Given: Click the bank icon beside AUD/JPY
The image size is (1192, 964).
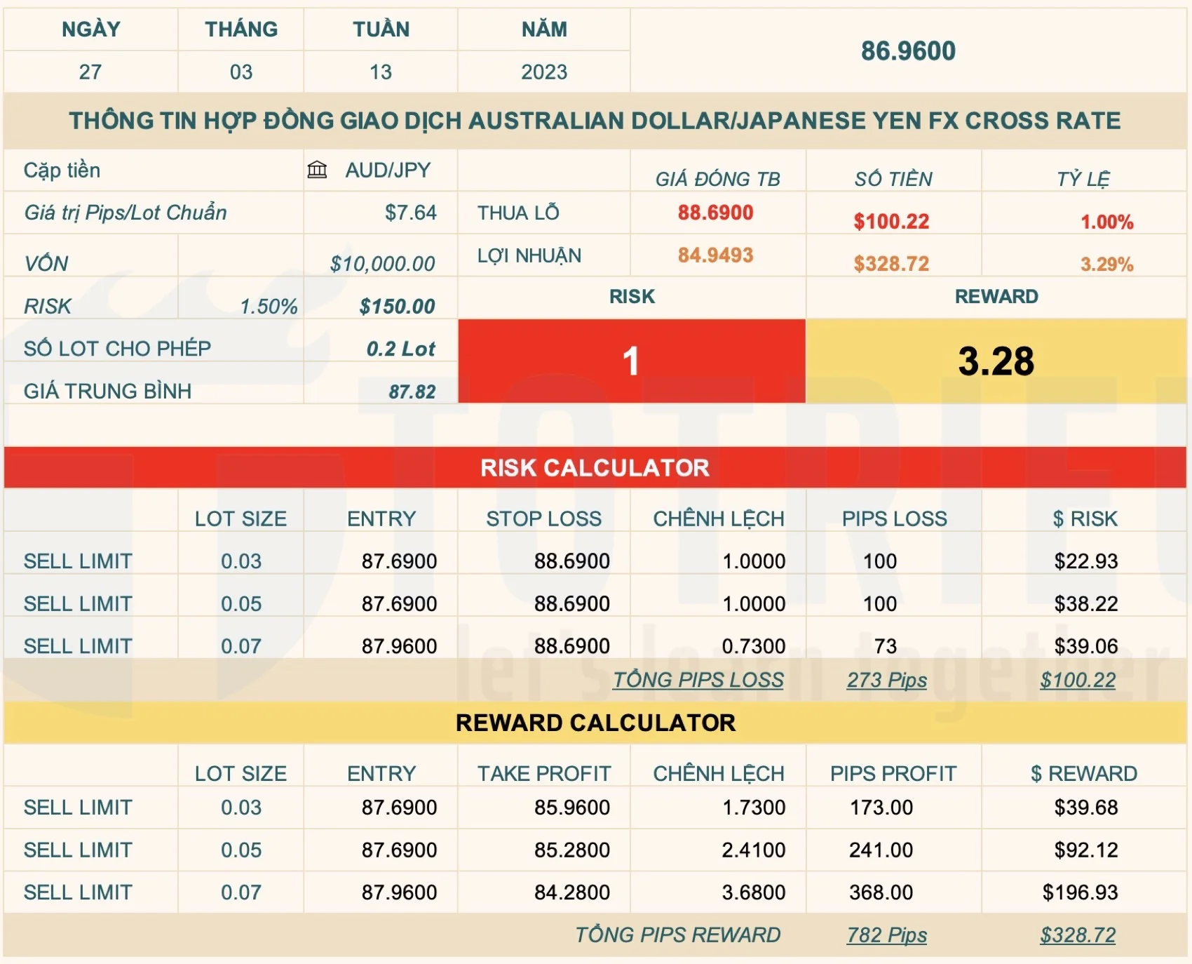Looking at the screenshot, I should click(317, 170).
